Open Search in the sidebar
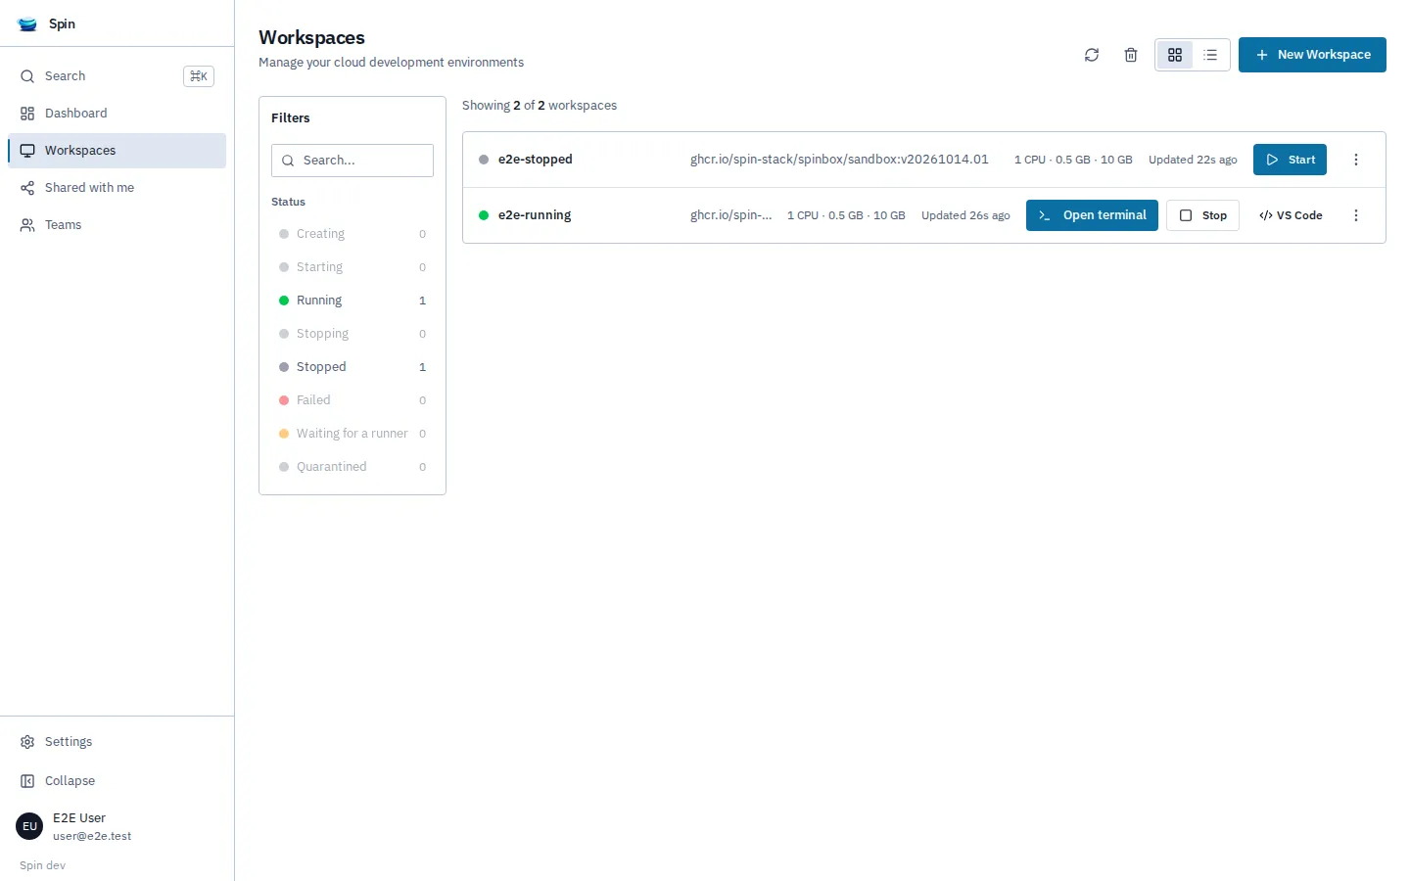This screenshot has width=1410, height=881. click(x=117, y=76)
